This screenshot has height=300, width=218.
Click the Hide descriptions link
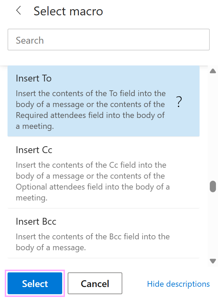[178, 284]
